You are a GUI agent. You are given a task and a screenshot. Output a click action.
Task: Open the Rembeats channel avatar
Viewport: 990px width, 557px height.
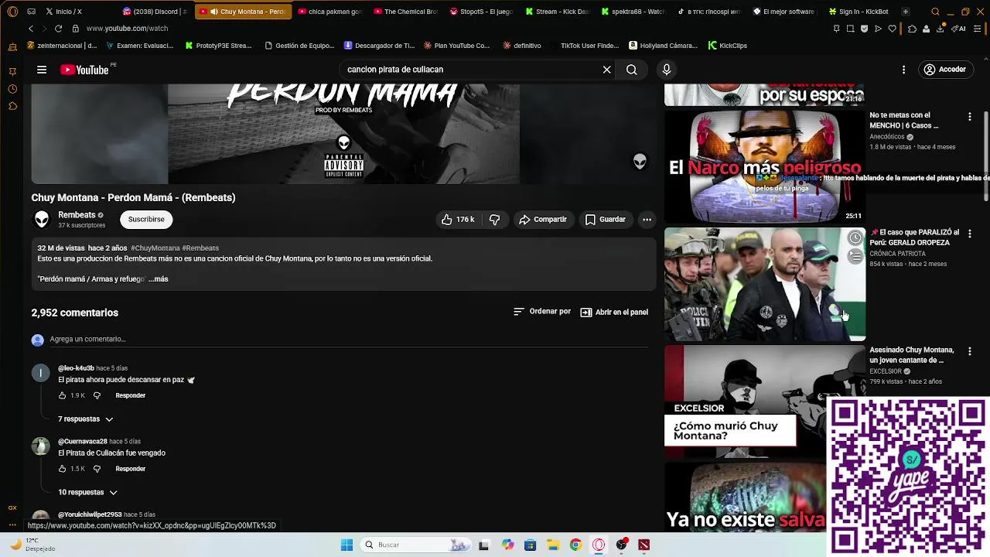pos(42,220)
